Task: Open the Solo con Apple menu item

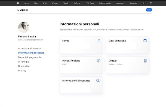Action: pos(105,3)
